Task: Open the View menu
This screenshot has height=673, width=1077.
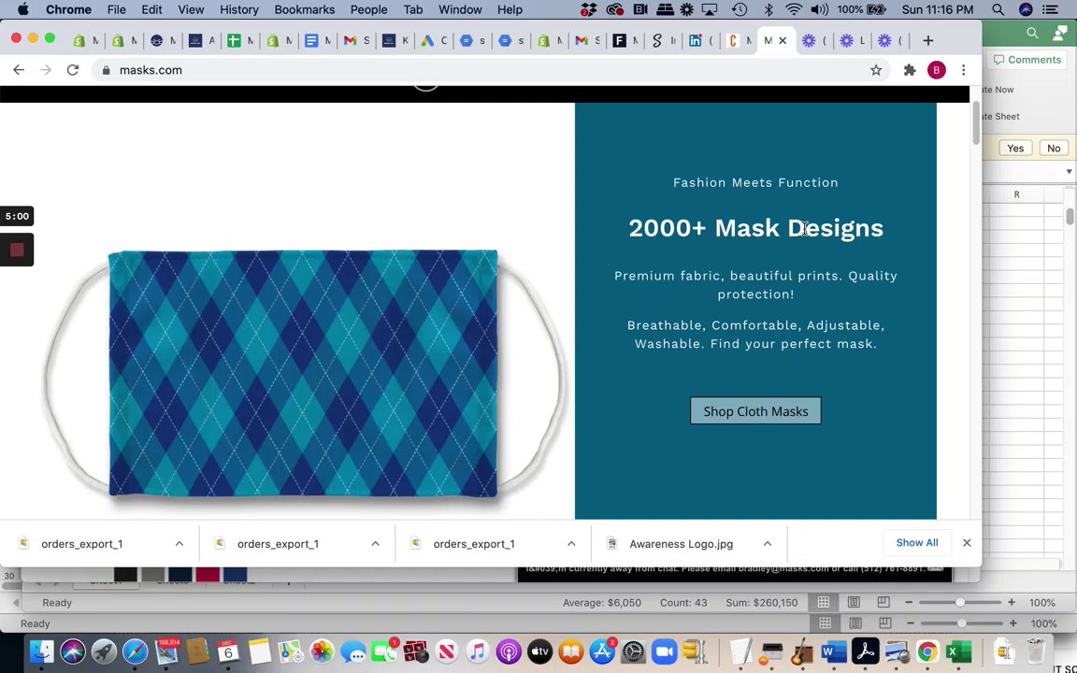Action: tap(191, 9)
